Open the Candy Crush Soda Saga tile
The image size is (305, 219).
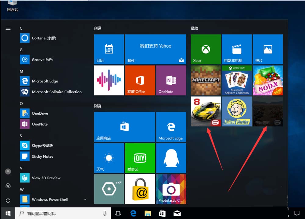[x=268, y=80]
